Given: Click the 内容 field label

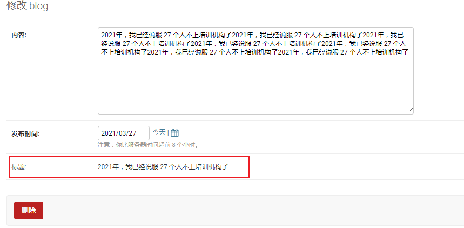Looking at the screenshot, I should point(19,35).
